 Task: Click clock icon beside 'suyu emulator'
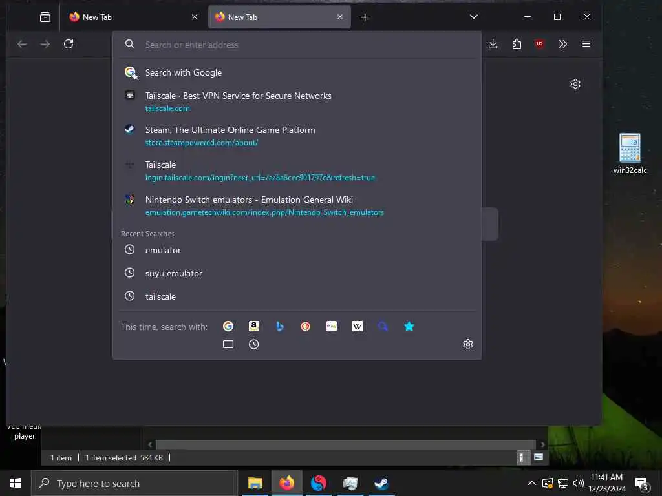coord(129,273)
